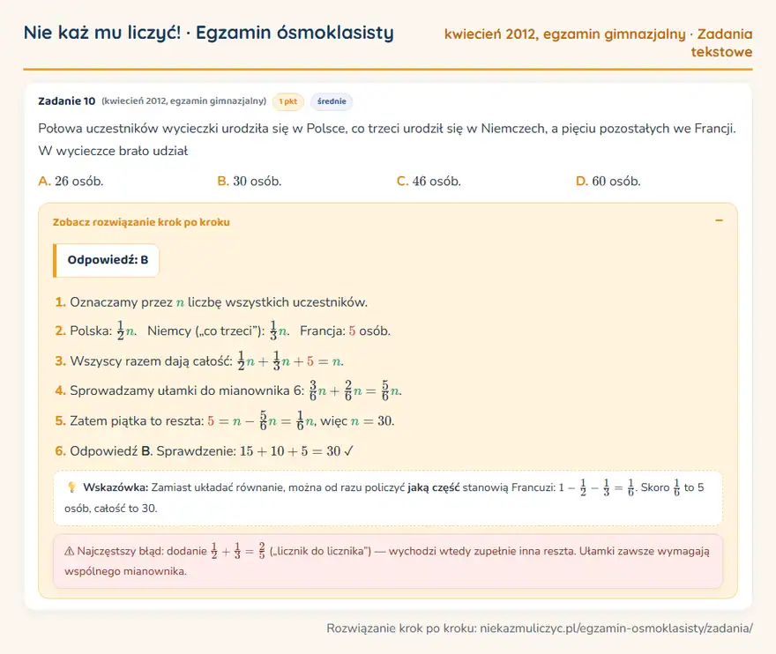
Task: Select answer C. 46 osób
Action: coord(429,181)
